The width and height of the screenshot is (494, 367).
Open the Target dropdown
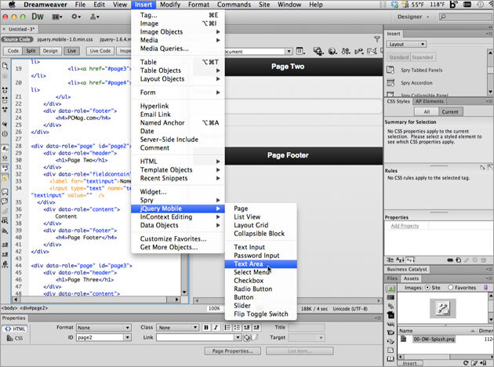coord(307,338)
